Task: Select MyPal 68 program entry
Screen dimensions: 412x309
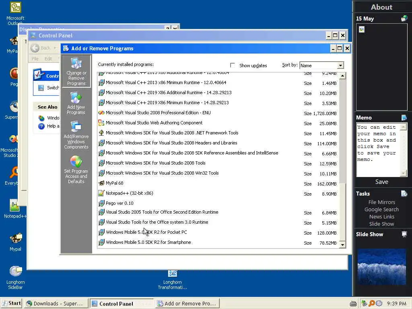Action: 218,183
